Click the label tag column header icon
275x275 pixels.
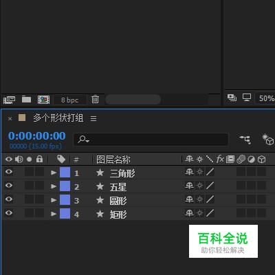(x=61, y=159)
